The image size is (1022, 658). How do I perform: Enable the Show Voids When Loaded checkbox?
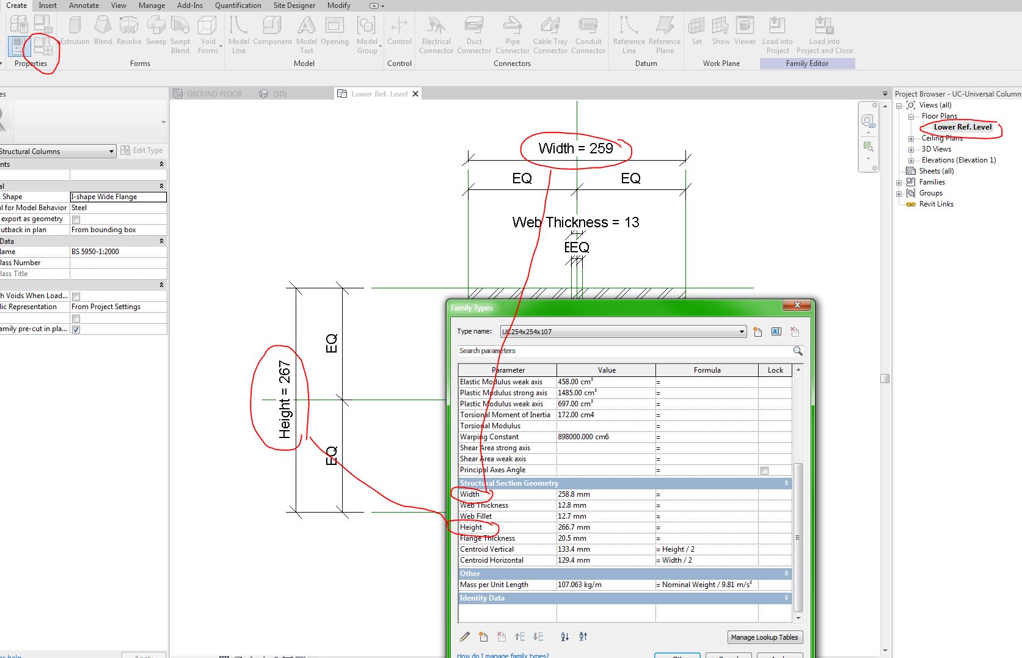tap(75, 295)
